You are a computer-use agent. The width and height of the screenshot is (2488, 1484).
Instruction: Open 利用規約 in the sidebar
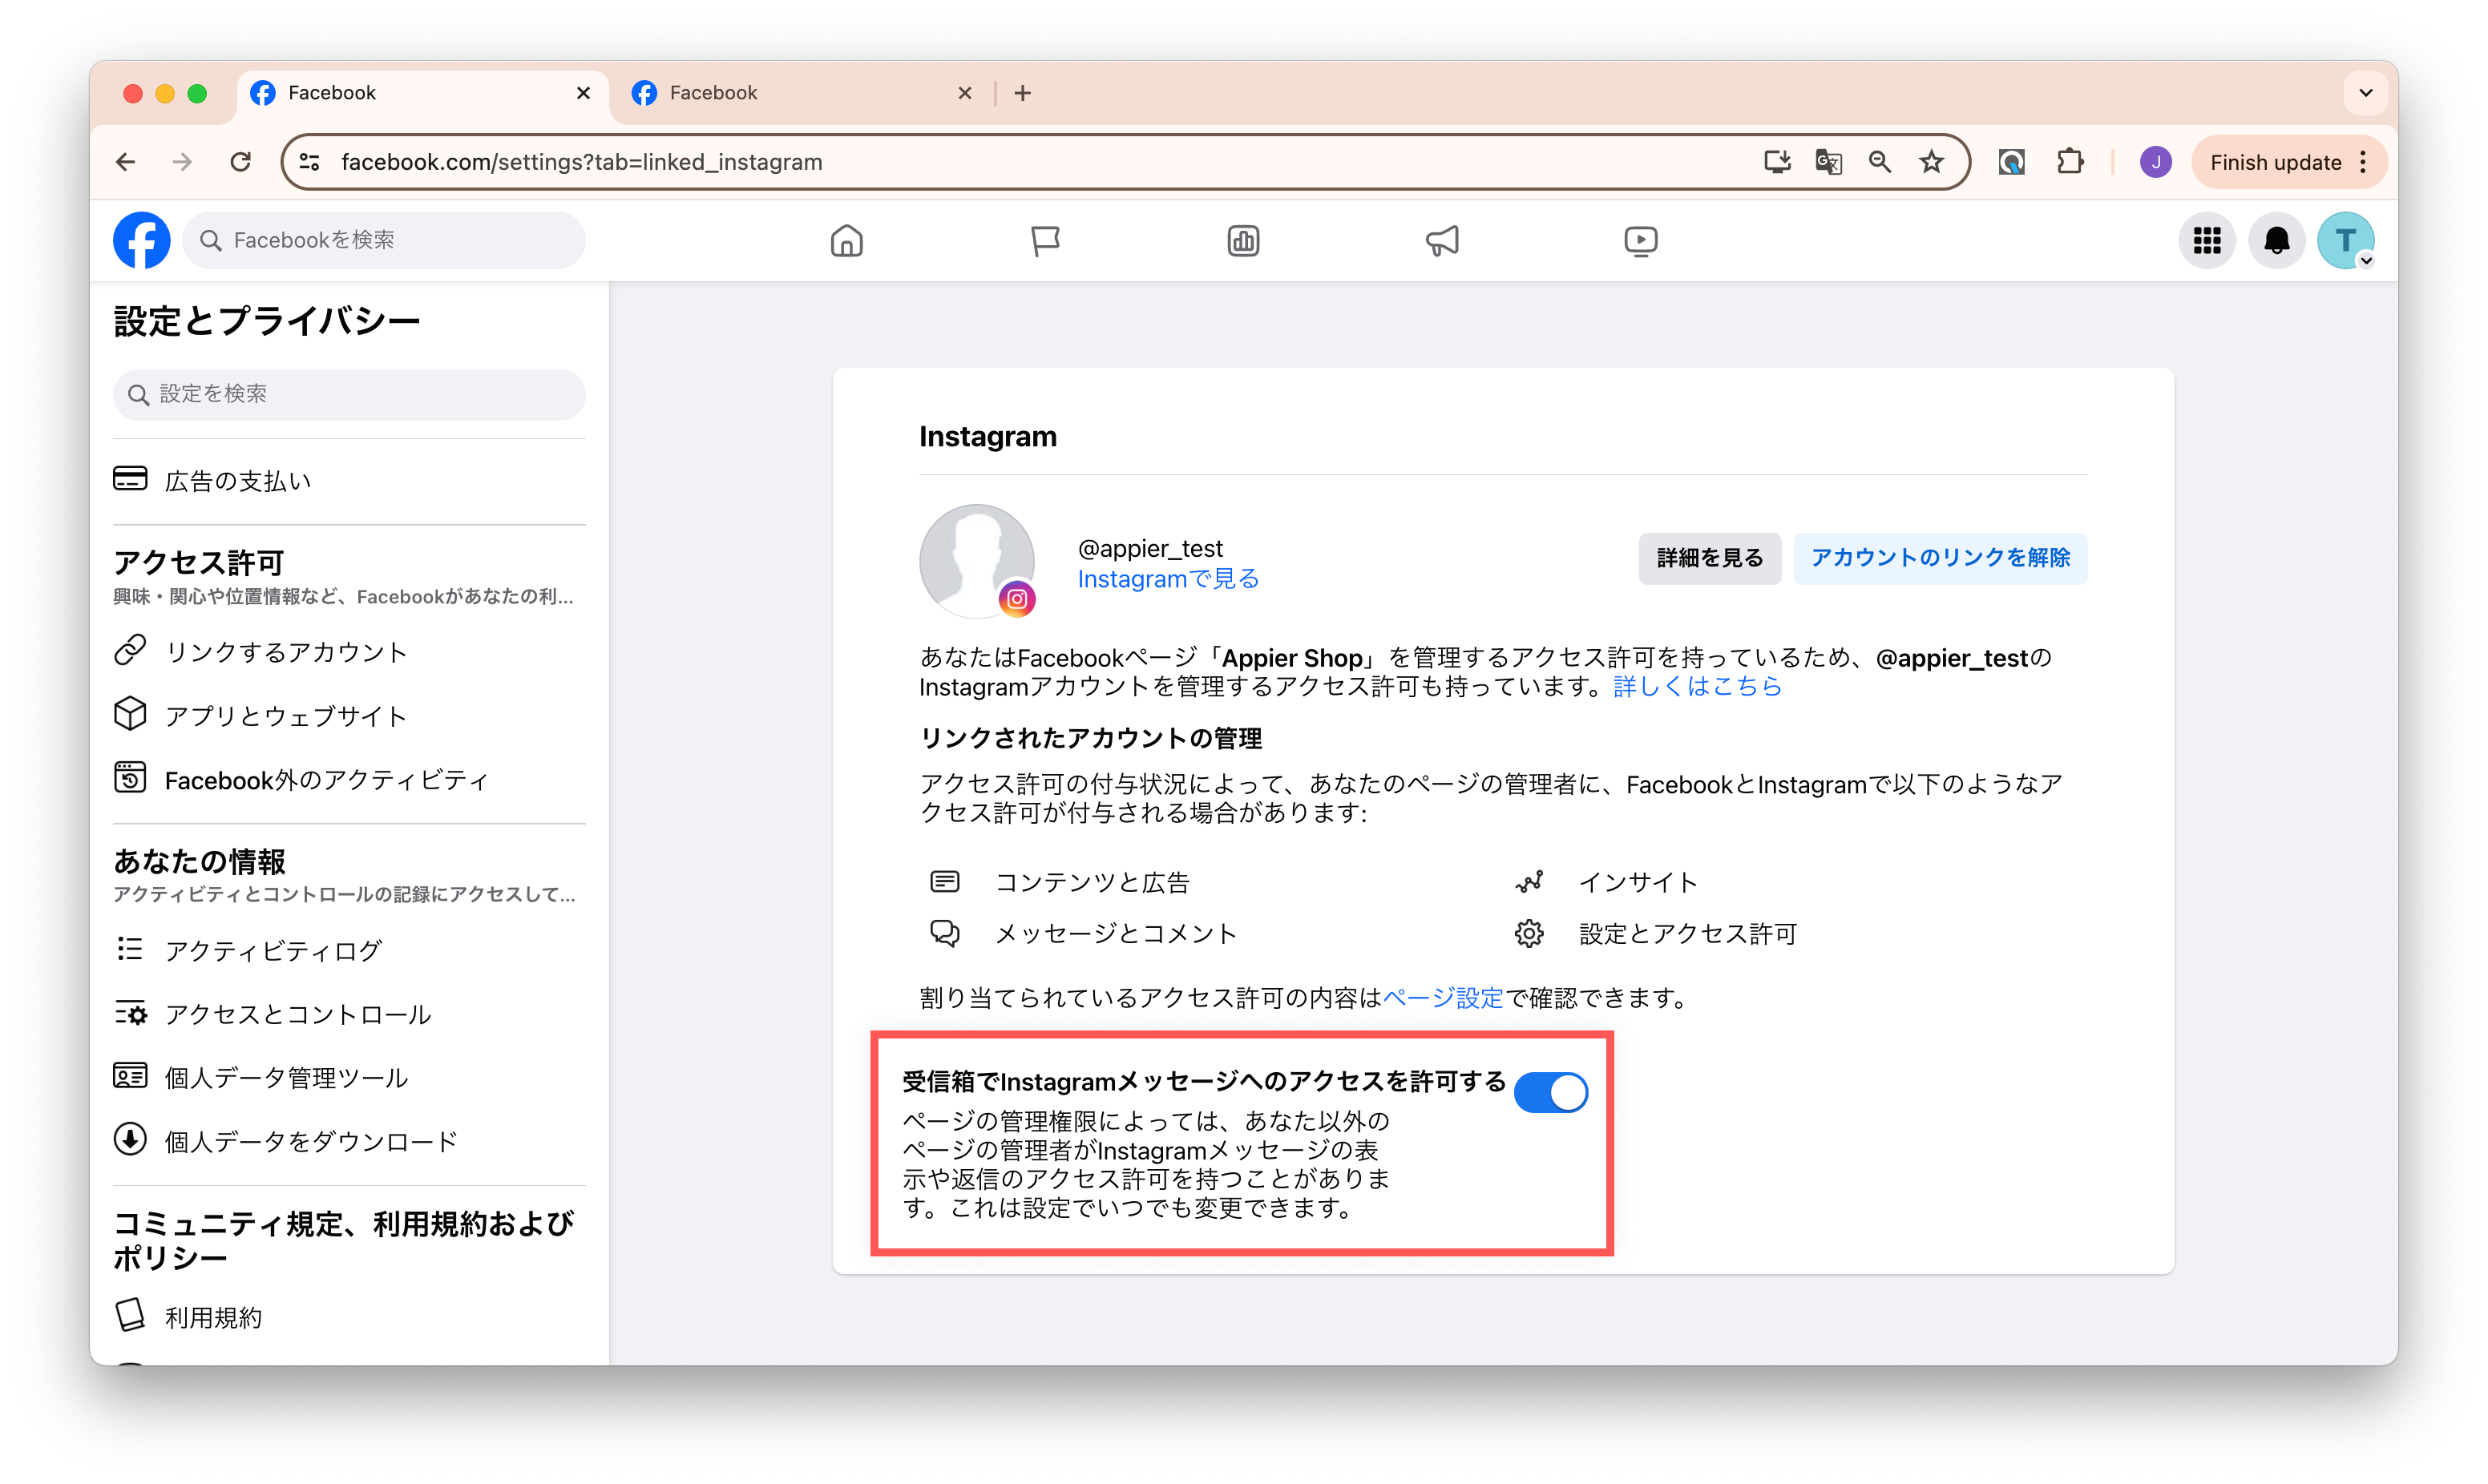[349, 1317]
